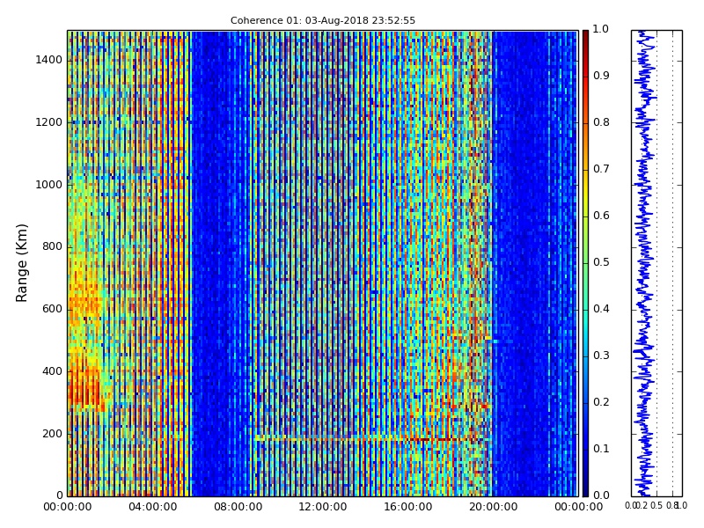Click the colorbar tick label 0.4
The image size is (704, 528).
pyautogui.click(x=601, y=309)
